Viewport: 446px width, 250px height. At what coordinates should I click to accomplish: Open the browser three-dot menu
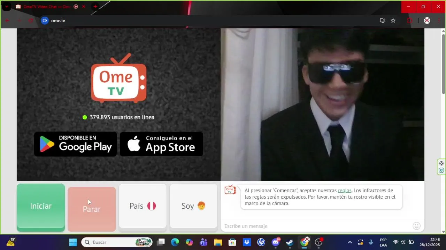[x=439, y=20]
